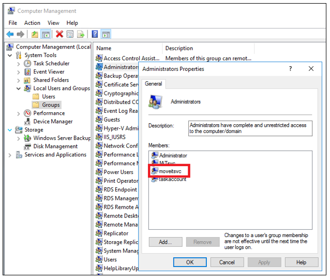Click the Services and Applications icon
The image size is (330, 280).
(19, 155)
